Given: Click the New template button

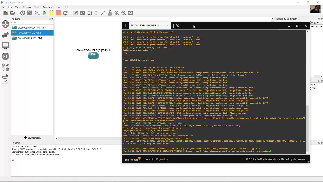Looking at the screenshot, I should (x=32, y=138).
